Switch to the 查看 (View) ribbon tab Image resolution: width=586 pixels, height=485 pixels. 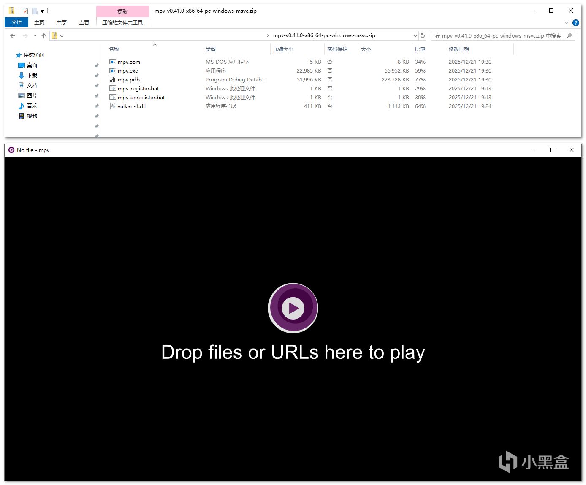84,23
